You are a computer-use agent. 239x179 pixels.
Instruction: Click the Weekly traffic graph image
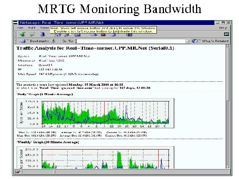pos(95,157)
